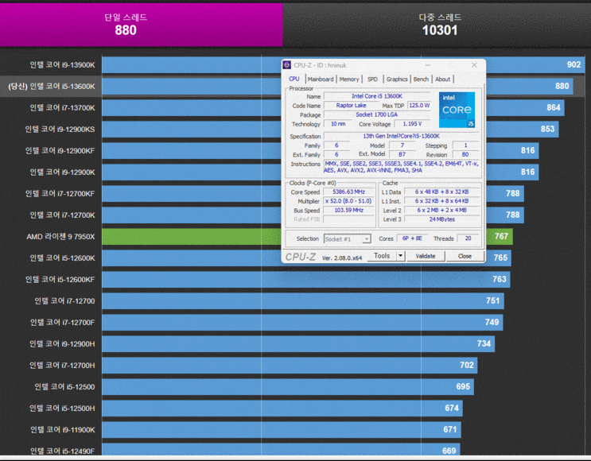This screenshot has height=461, width=591.
Task: Click the Instructions list text
Action: coord(401,167)
